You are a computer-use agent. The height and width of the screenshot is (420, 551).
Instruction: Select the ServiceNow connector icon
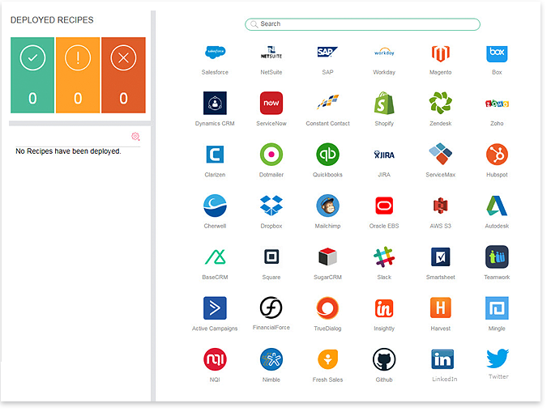(x=271, y=103)
